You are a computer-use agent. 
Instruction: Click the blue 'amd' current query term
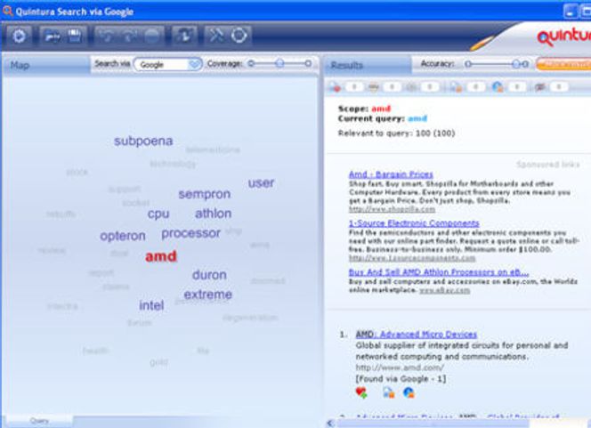pos(417,118)
